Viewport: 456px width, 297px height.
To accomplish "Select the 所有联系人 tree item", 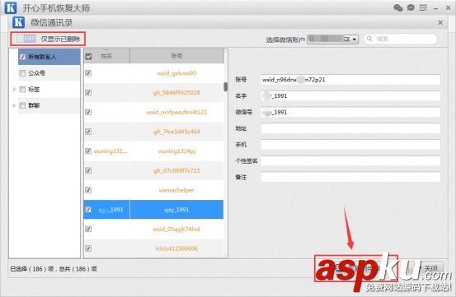I will pos(49,57).
